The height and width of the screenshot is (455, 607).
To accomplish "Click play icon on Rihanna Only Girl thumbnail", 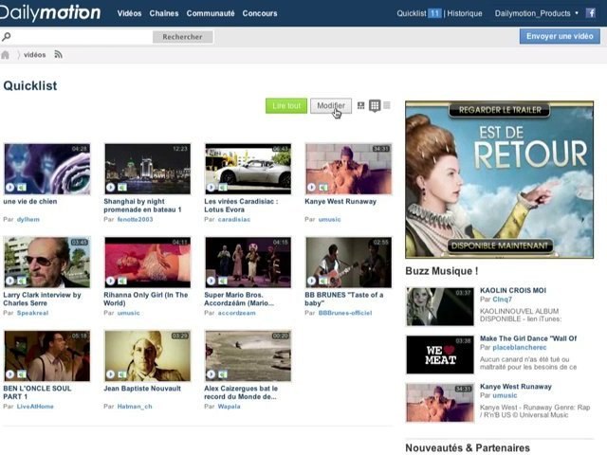I will (111, 281).
